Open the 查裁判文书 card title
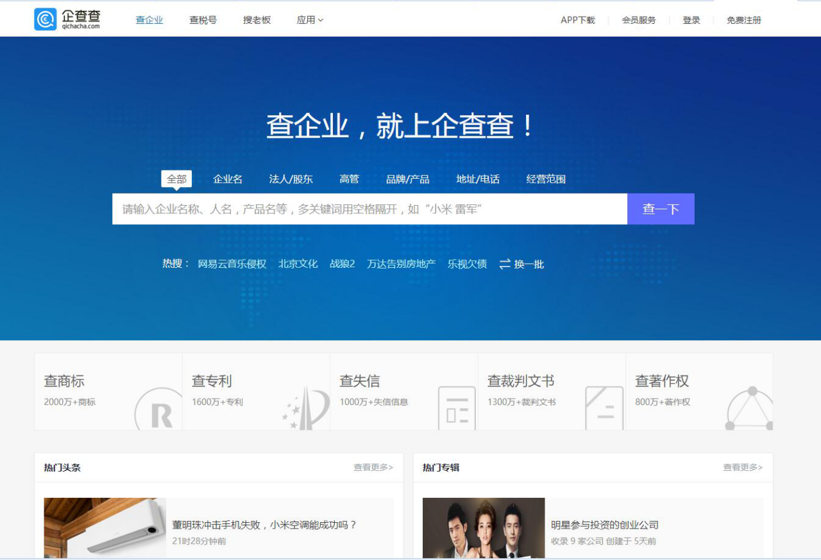821x560 pixels. 521,381
